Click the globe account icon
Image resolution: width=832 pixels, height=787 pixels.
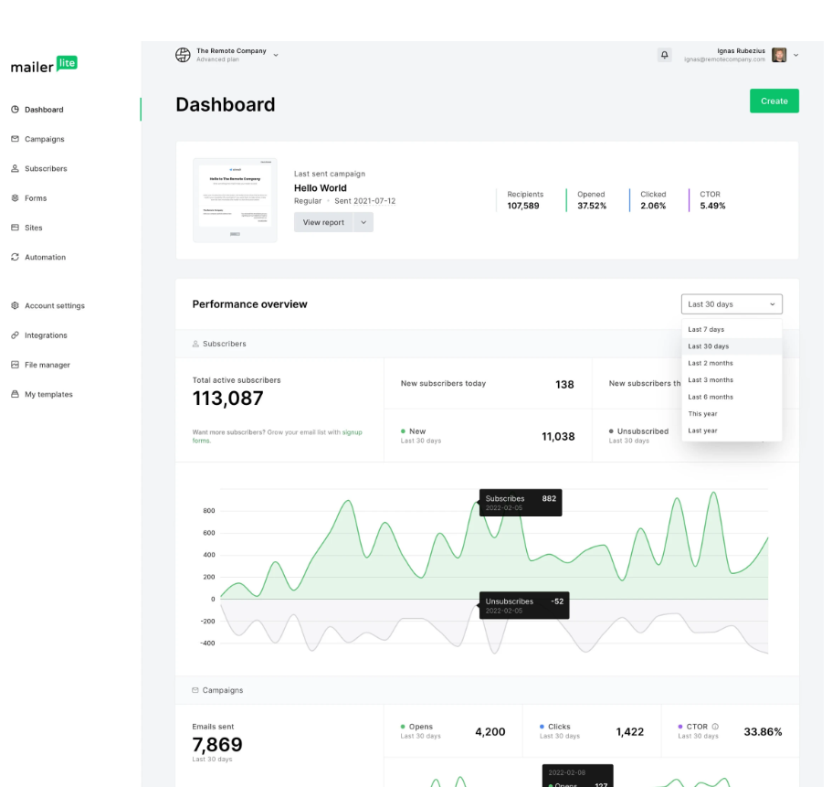pyautogui.click(x=183, y=55)
